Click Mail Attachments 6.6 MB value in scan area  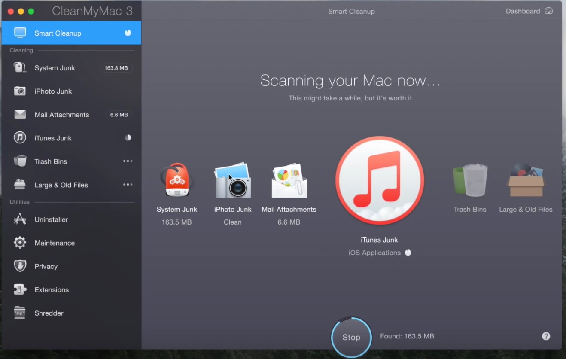pyautogui.click(x=289, y=222)
